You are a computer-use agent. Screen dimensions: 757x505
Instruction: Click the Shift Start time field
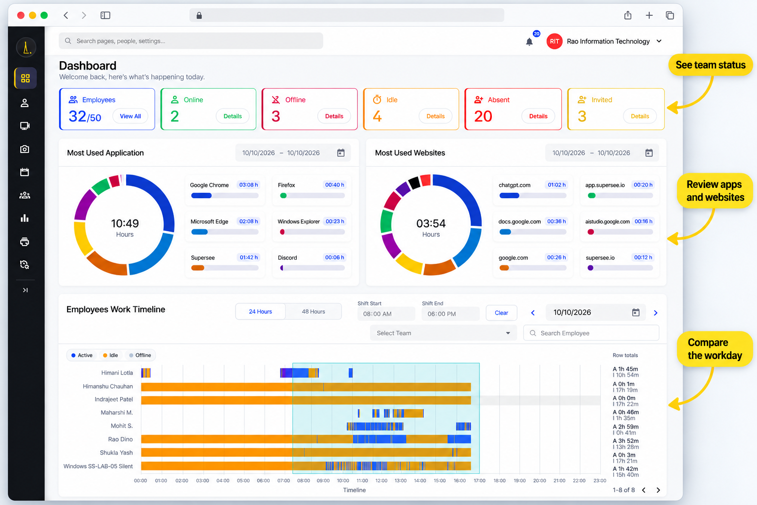(386, 314)
